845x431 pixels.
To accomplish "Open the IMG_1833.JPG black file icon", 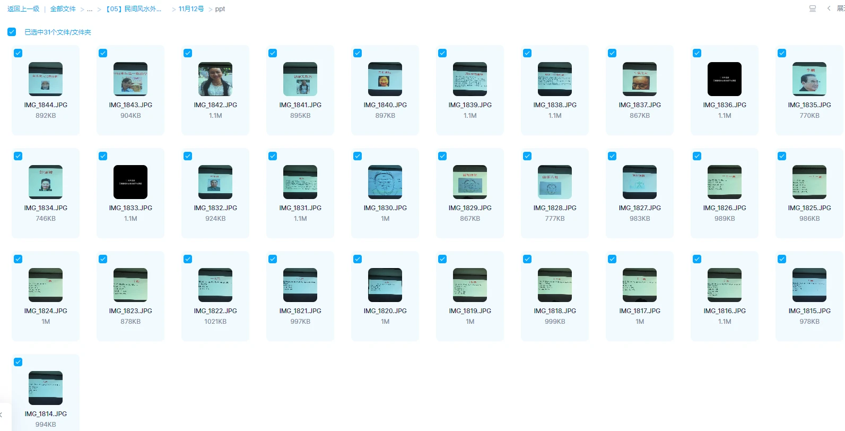I will (130, 182).
